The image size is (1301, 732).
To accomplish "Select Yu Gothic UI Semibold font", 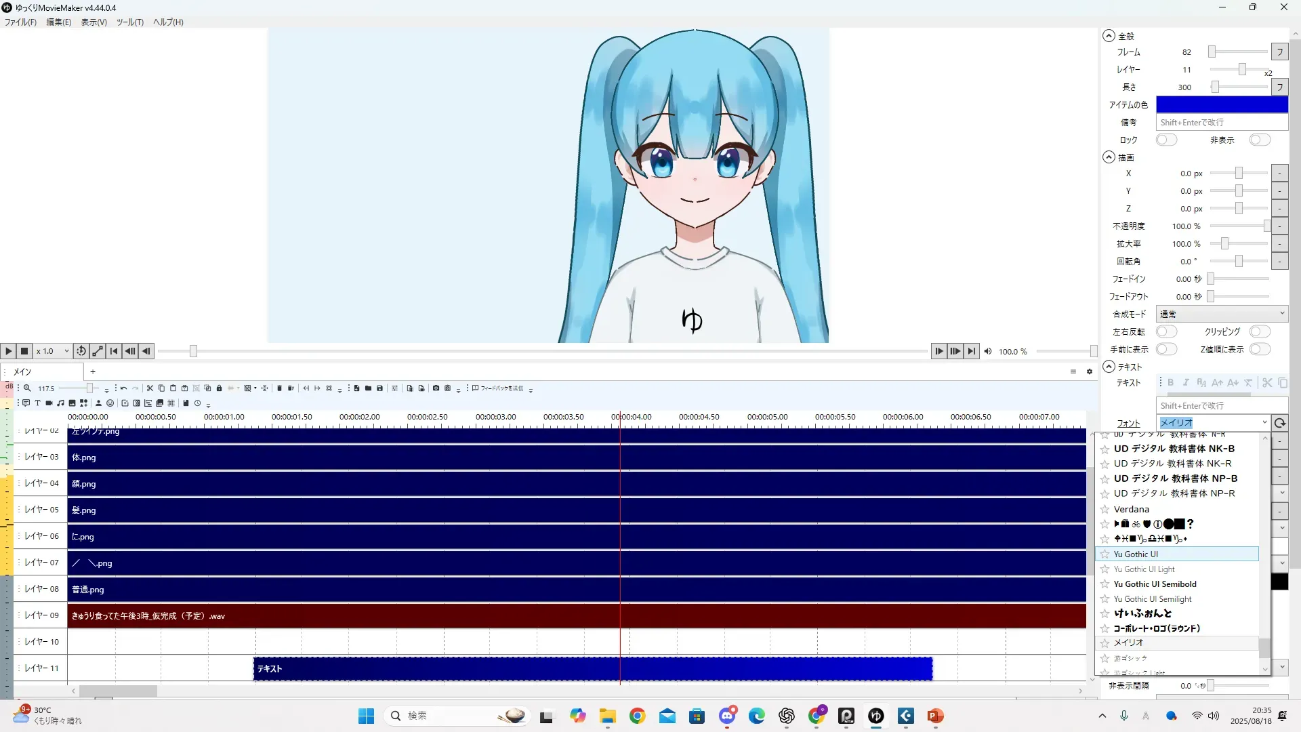I will pyautogui.click(x=1155, y=584).
